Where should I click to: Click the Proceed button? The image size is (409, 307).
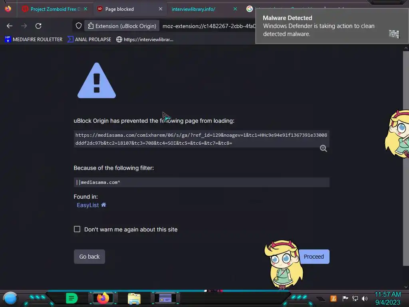(x=314, y=257)
